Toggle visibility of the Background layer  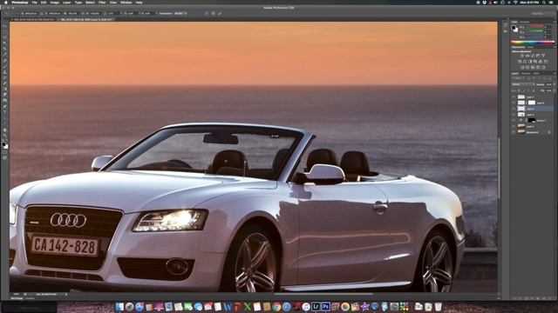(x=514, y=131)
